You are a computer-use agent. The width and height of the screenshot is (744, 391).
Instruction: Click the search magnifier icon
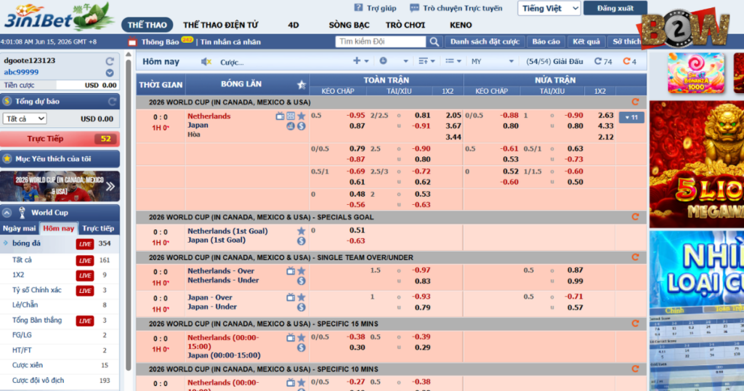pyautogui.click(x=434, y=41)
